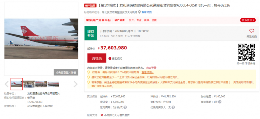Click the 京东资产交易平台 banner text
The width and height of the screenshot is (260, 119).
tap(98, 20)
